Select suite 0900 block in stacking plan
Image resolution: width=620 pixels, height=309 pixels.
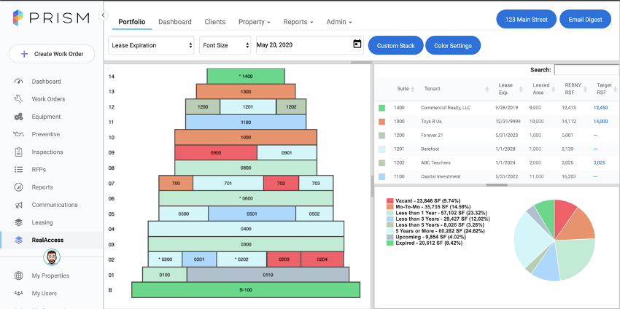[216, 152]
